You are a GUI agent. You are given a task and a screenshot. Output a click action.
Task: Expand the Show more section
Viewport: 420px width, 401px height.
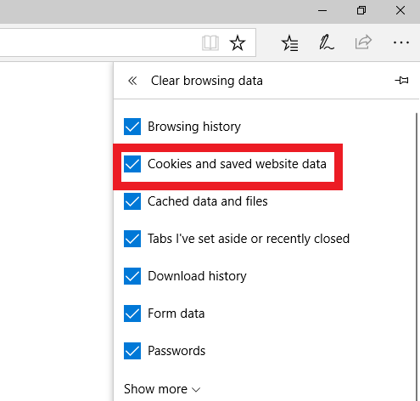pos(162,389)
